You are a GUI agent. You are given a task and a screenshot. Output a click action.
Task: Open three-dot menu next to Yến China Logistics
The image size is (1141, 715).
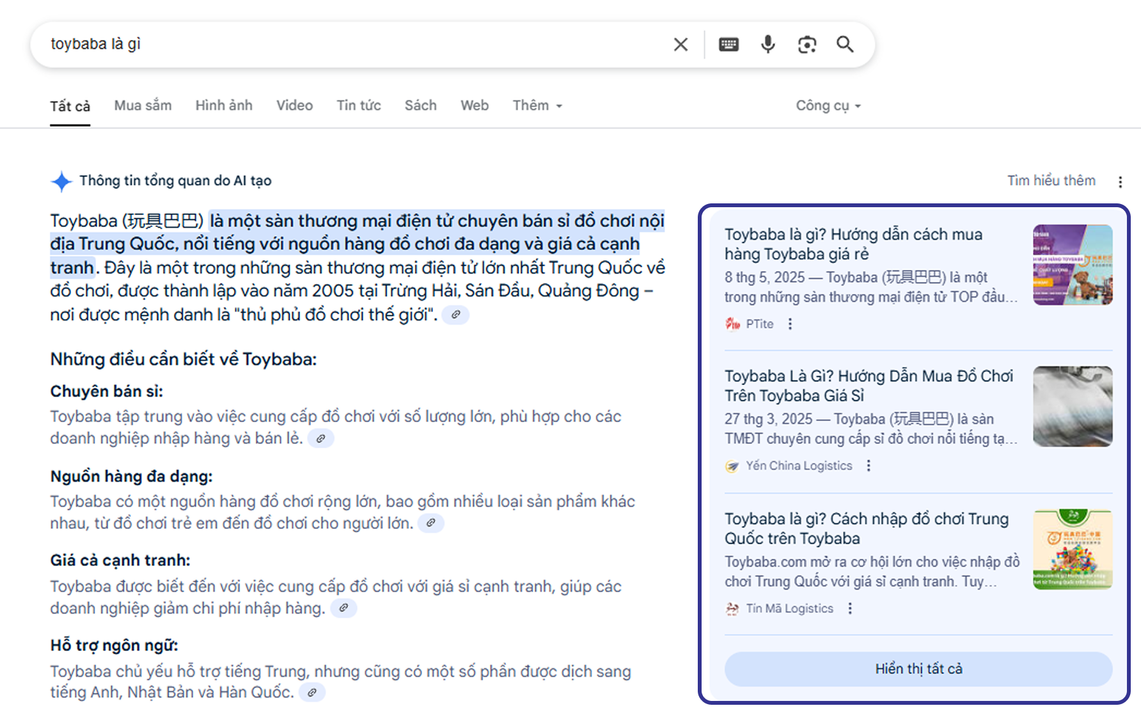coord(869,466)
